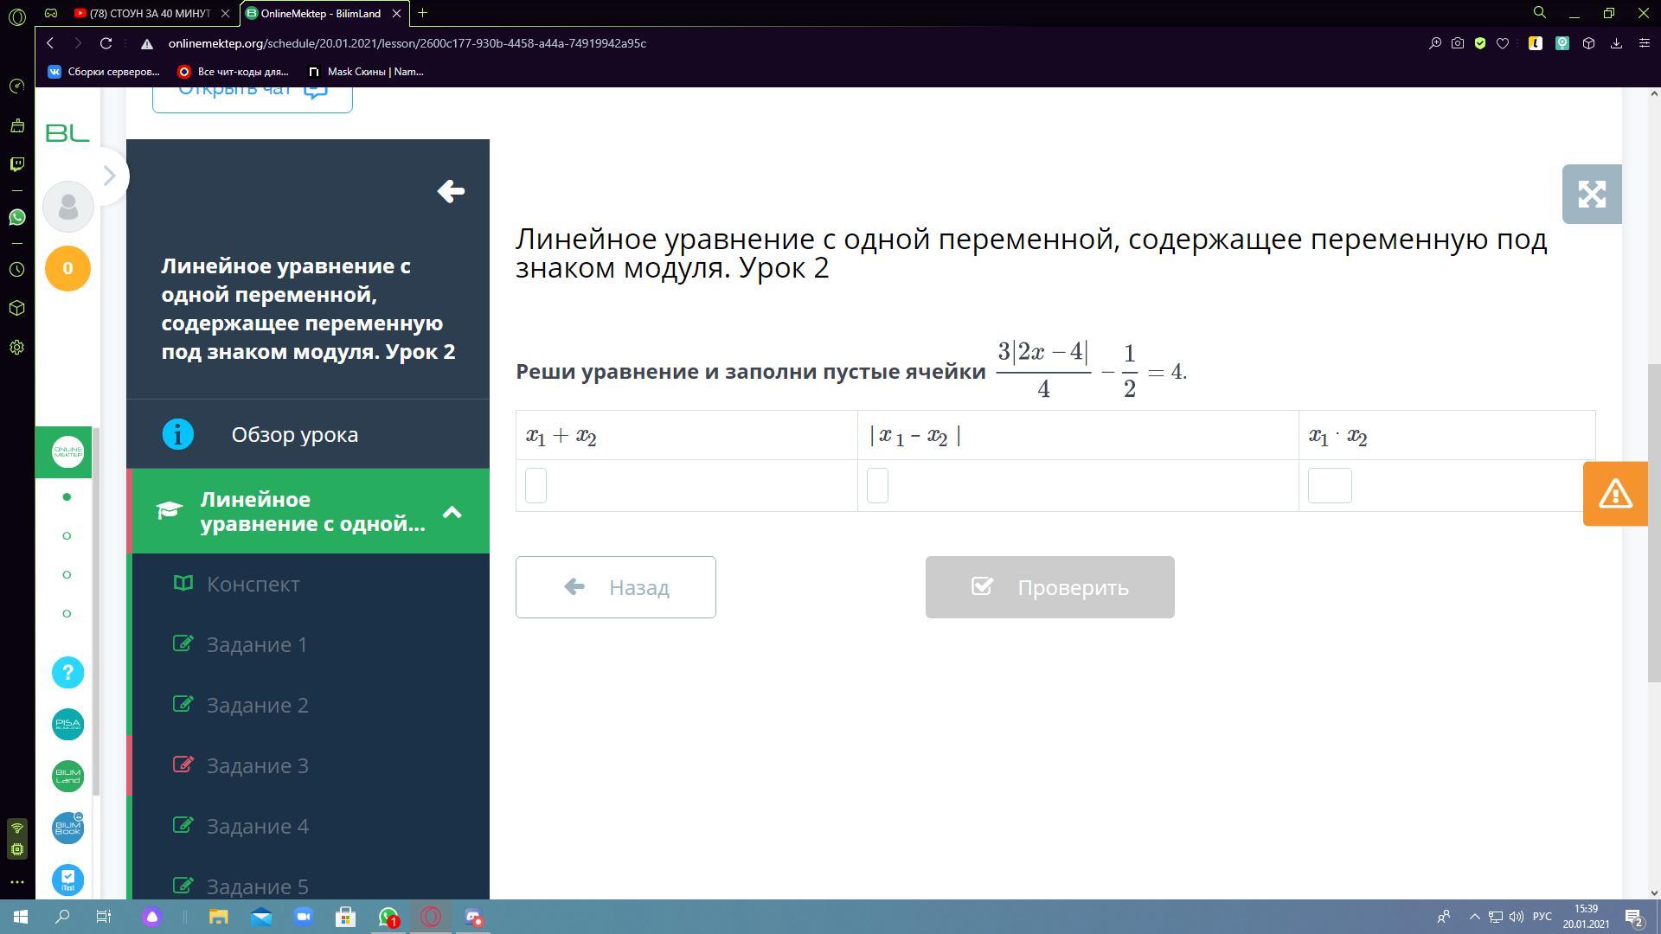Collapse the Линейное уравнение lesson section
This screenshot has height=934, width=1661.
point(452,512)
